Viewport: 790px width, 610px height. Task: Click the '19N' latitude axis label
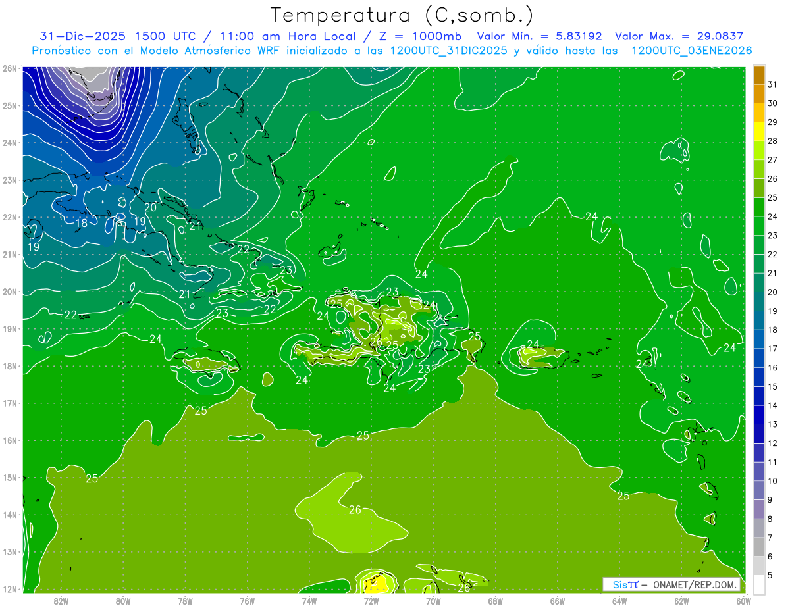tap(10, 328)
